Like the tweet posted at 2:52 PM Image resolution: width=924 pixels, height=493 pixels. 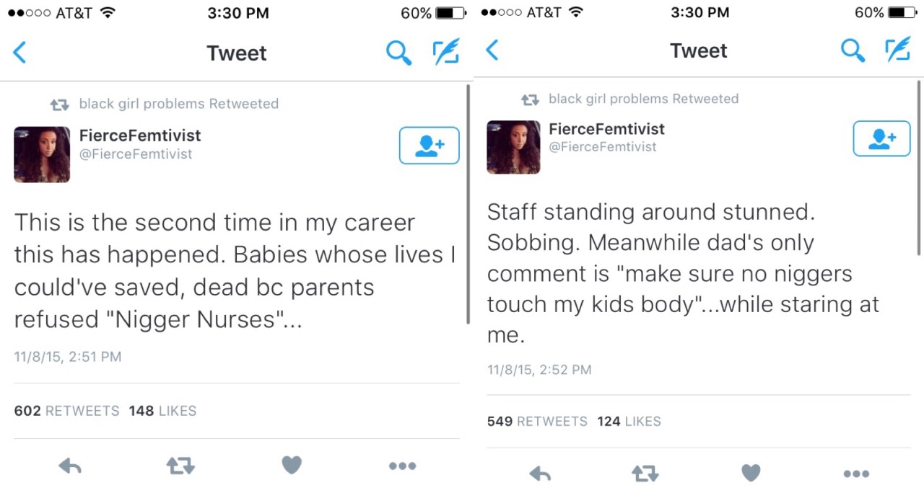pyautogui.click(x=751, y=473)
